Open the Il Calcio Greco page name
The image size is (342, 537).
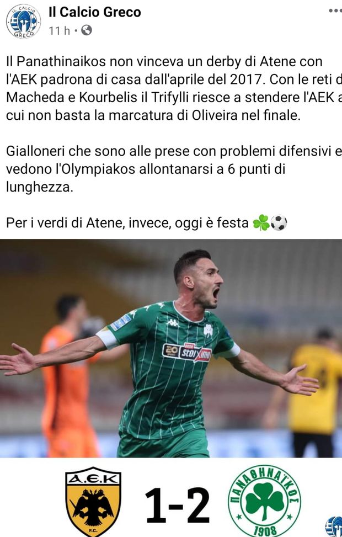click(95, 12)
